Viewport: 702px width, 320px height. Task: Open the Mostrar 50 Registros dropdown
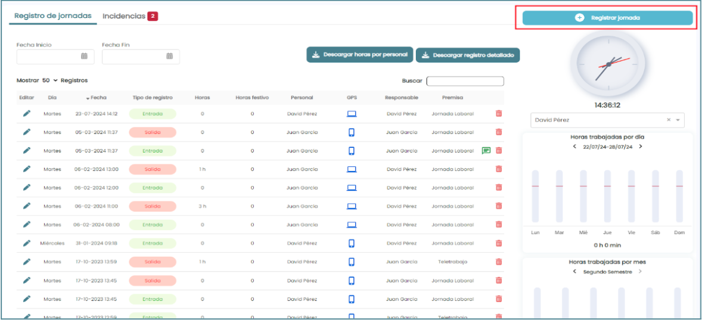(49, 80)
